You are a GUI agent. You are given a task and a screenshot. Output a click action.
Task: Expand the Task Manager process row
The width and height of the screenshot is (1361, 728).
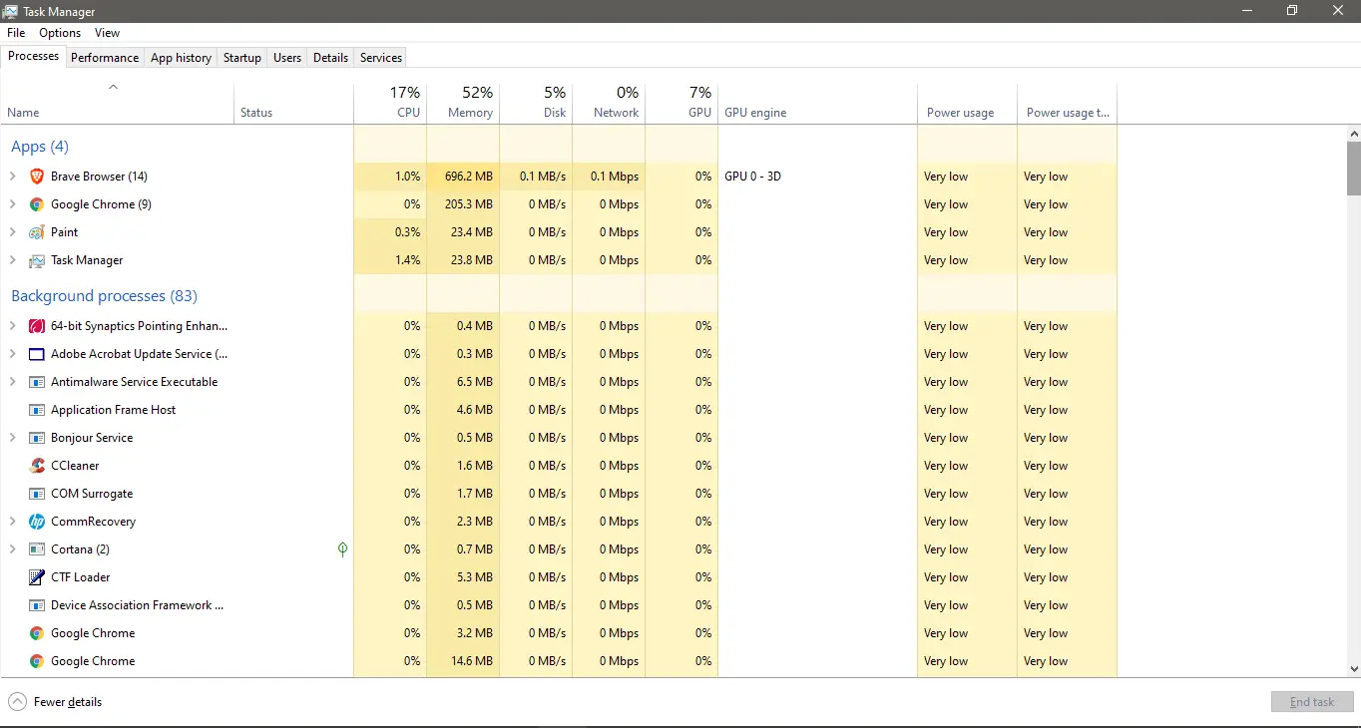pos(13,260)
